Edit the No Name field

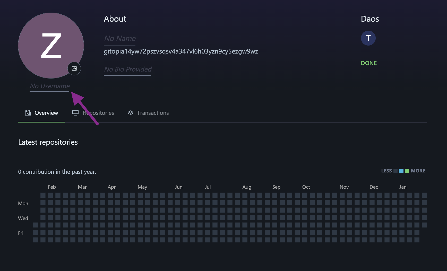120,39
